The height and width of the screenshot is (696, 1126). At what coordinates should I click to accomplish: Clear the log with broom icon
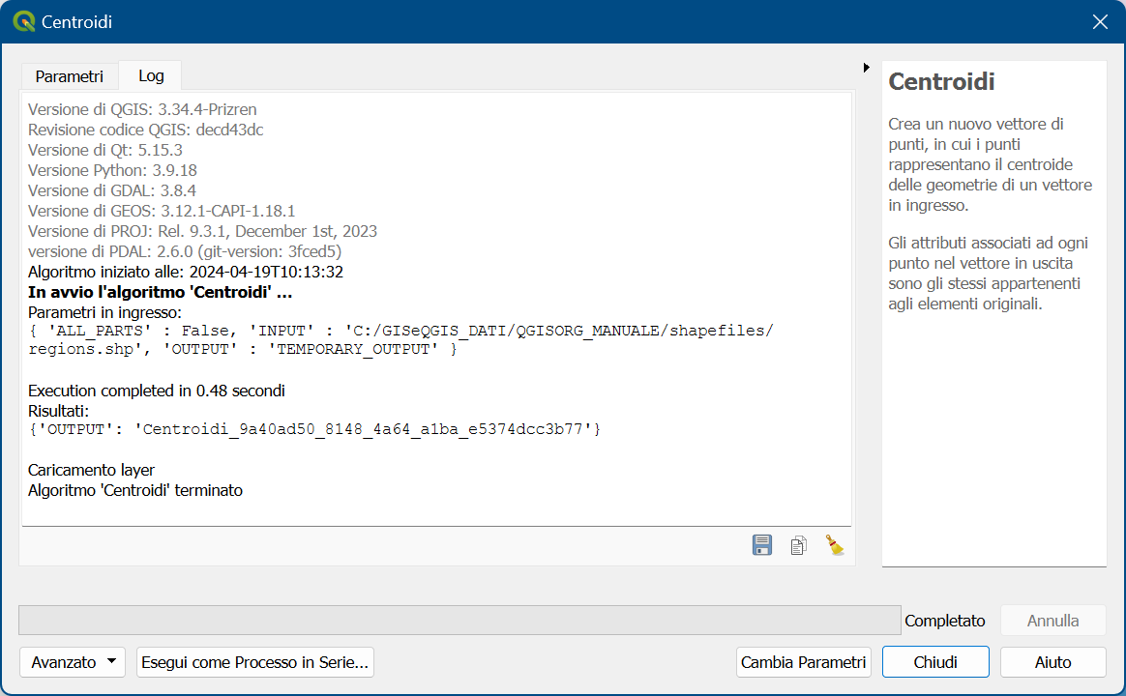click(x=835, y=545)
